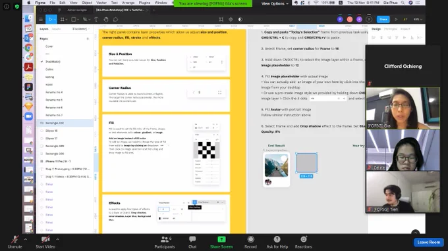The image size is (448, 251).
Task: Click the Present play icon
Action: tap(396, 19)
